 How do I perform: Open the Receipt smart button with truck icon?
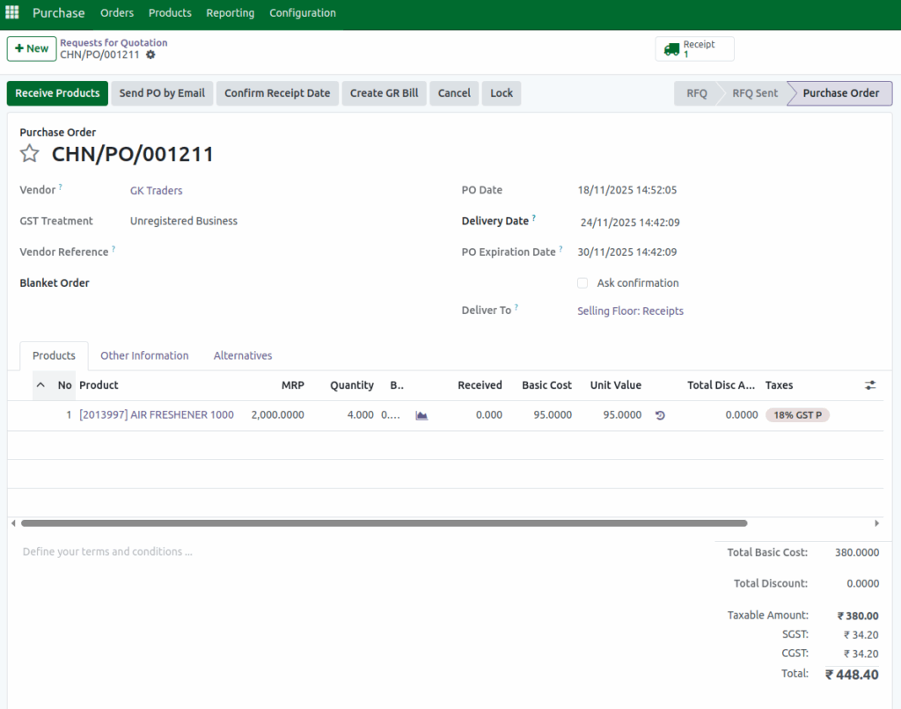[x=694, y=48]
